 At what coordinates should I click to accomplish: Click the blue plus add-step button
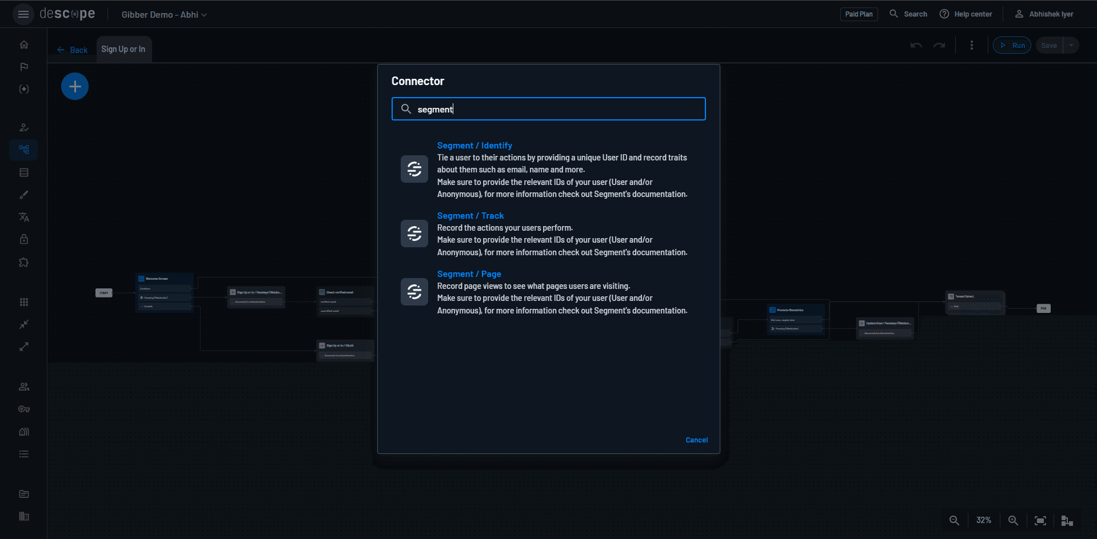(75, 86)
